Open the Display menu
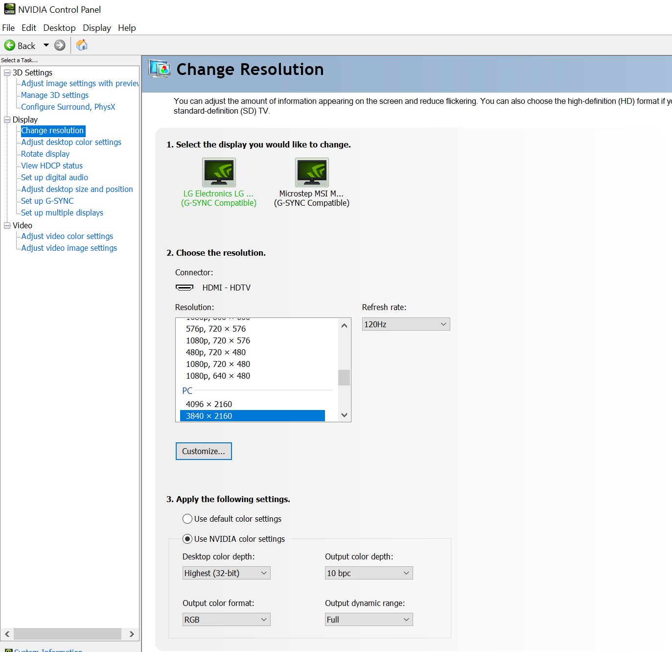This screenshot has height=652, width=672. (x=97, y=28)
